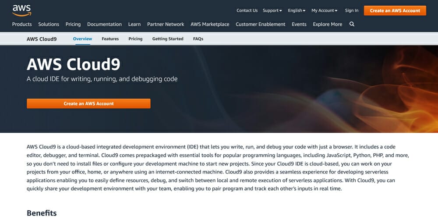Click the AWS Cloud9 hero heading

(74, 64)
